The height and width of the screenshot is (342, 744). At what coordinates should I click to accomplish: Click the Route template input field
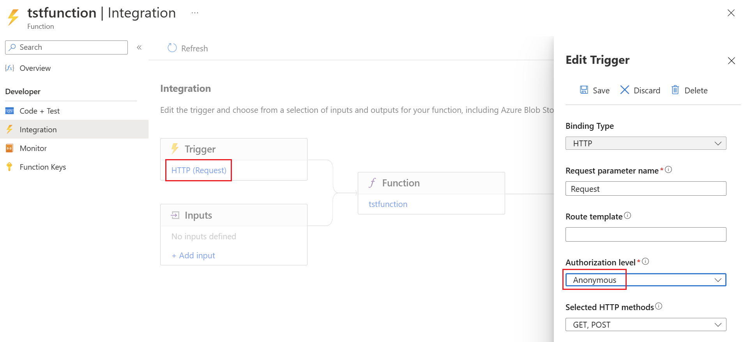click(646, 235)
